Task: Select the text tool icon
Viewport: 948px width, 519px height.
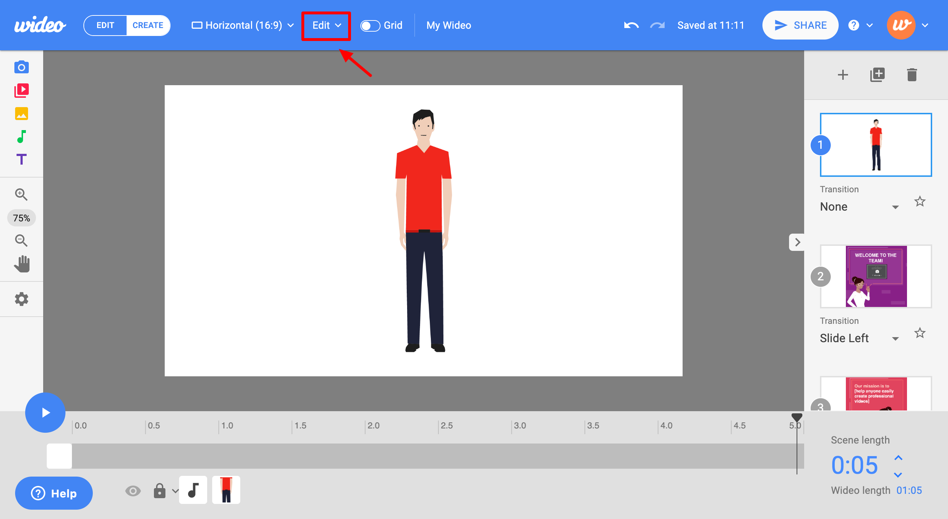Action: 21,159
